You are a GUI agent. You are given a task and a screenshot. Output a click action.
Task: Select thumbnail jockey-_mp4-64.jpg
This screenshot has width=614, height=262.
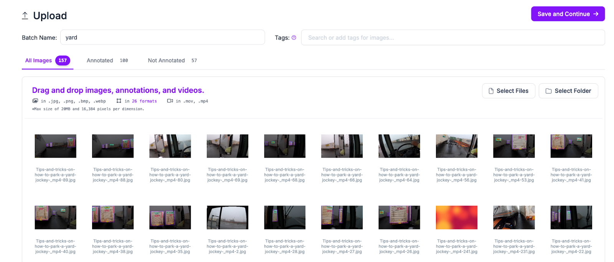[399, 146]
